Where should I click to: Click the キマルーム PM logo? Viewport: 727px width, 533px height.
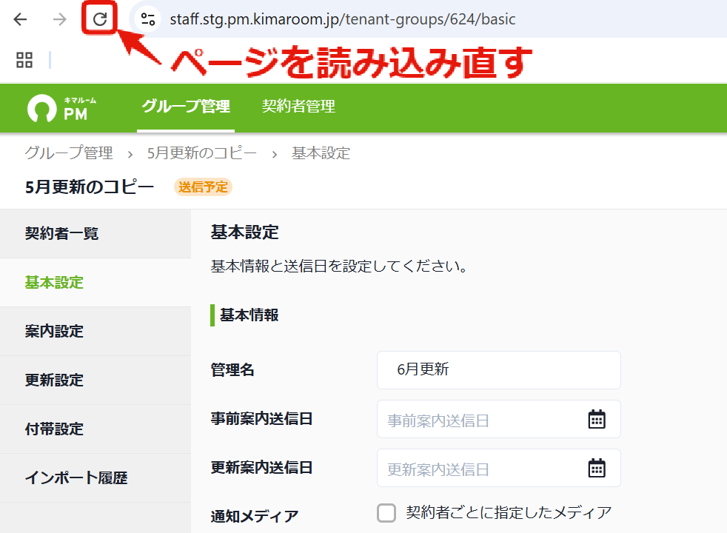(61, 107)
